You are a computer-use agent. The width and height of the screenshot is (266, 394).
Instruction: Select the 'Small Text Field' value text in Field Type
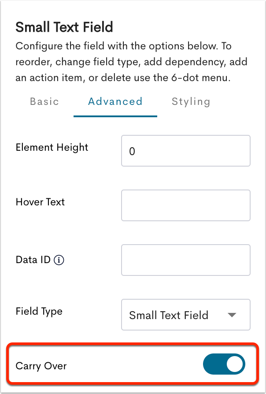pyautogui.click(x=169, y=315)
